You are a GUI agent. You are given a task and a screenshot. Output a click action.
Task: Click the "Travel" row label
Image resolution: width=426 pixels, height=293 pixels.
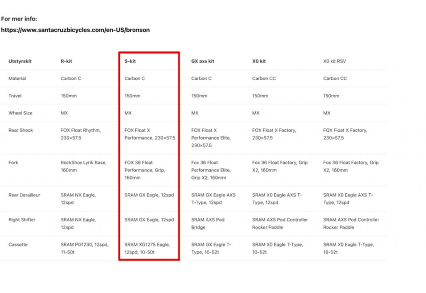point(15,96)
